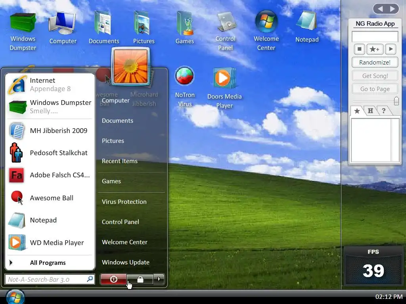Viewport: 406px width, 304px height.
Task: Click the NG Radio volume slider handle
Action: [x=396, y=101]
